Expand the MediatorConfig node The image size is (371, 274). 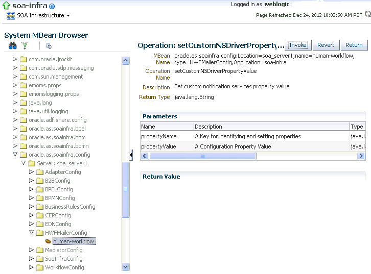[32, 250]
